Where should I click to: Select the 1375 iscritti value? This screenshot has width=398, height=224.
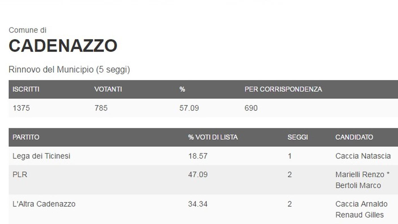pyautogui.click(x=21, y=108)
